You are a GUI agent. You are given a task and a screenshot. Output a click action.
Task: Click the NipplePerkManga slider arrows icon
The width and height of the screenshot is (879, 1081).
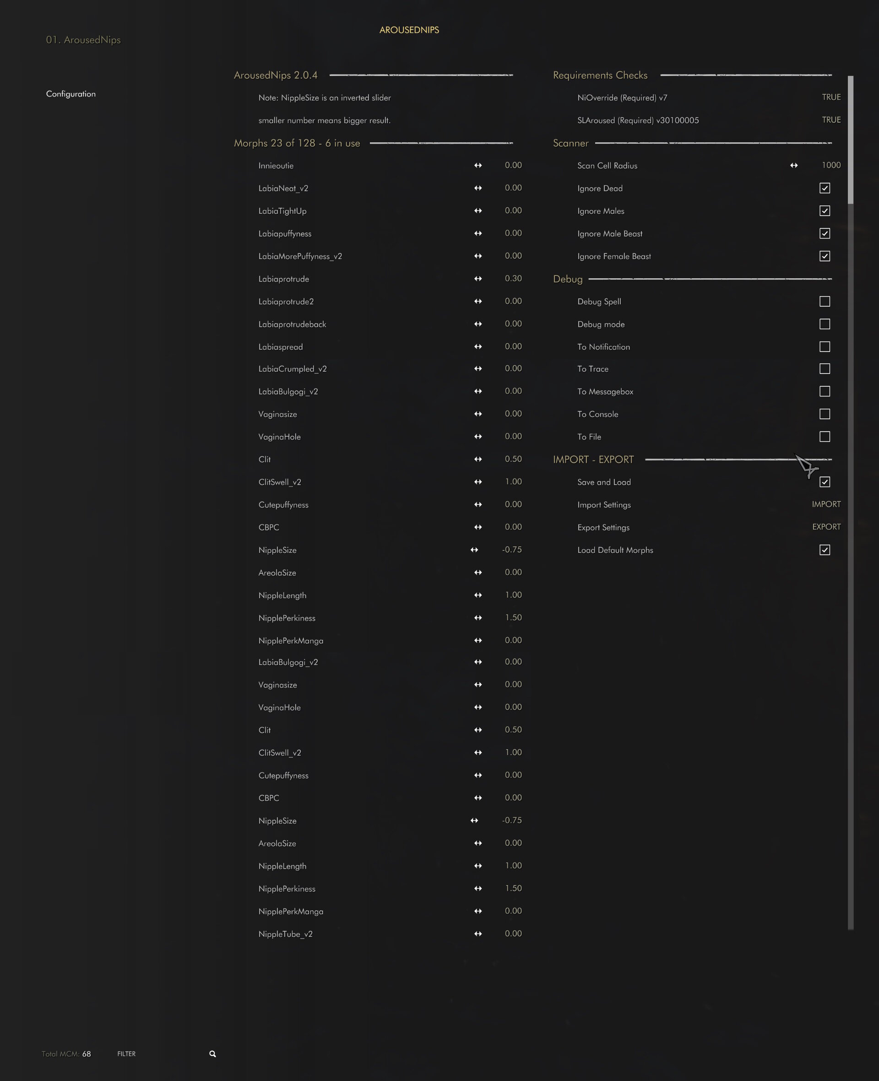tap(477, 640)
